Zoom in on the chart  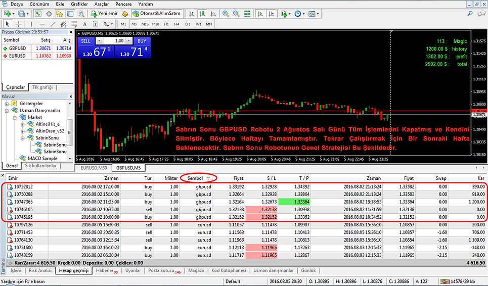226,14
